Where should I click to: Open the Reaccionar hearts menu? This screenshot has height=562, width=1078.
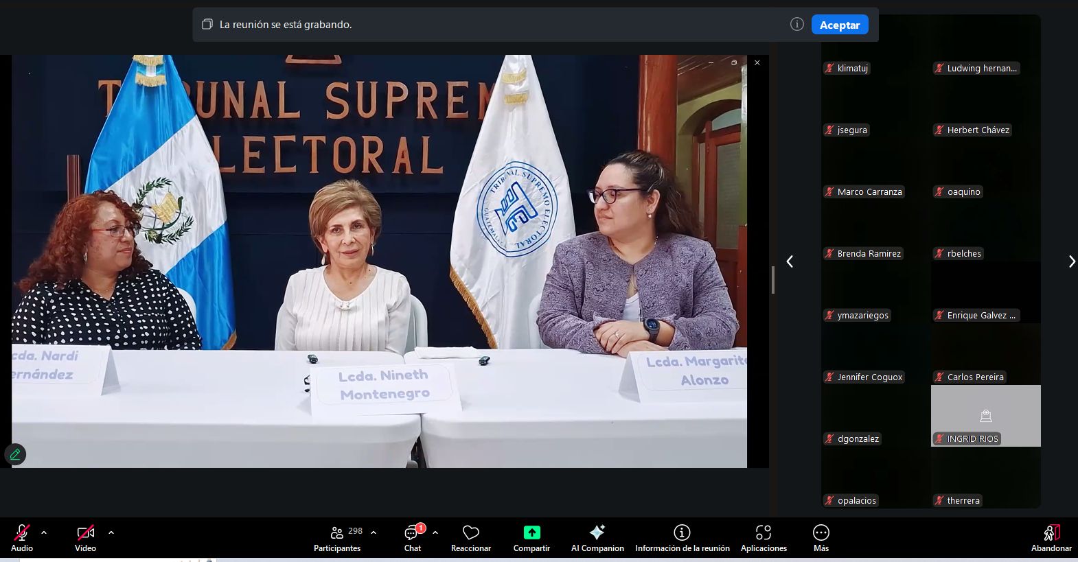pyautogui.click(x=470, y=533)
